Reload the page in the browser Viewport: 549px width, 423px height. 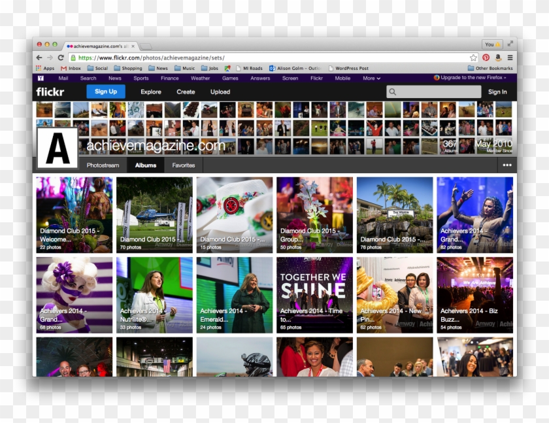61,58
